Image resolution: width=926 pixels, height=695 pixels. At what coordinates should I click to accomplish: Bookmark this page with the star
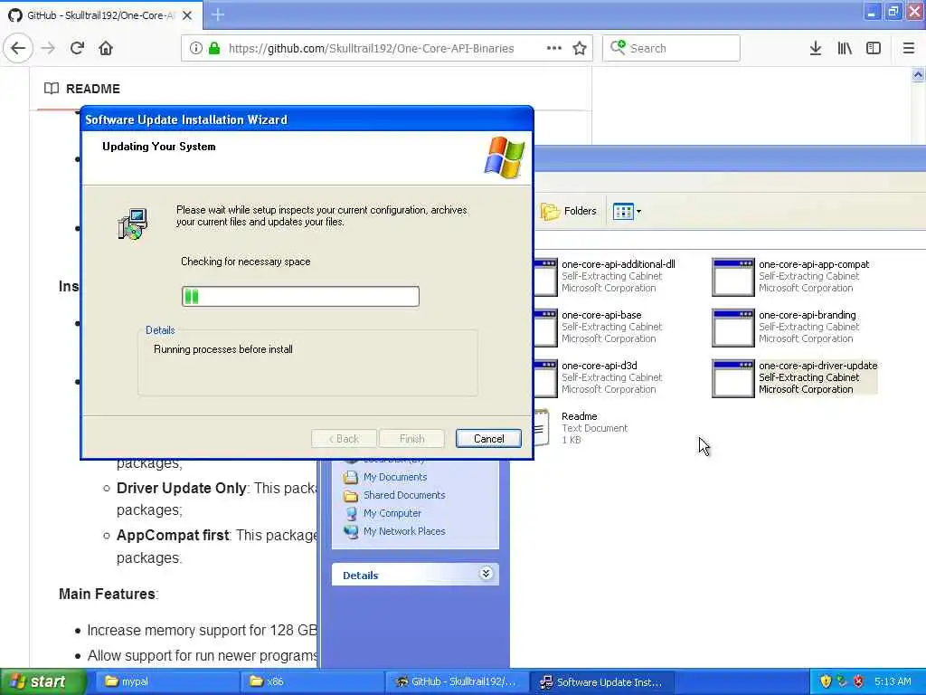click(x=580, y=48)
